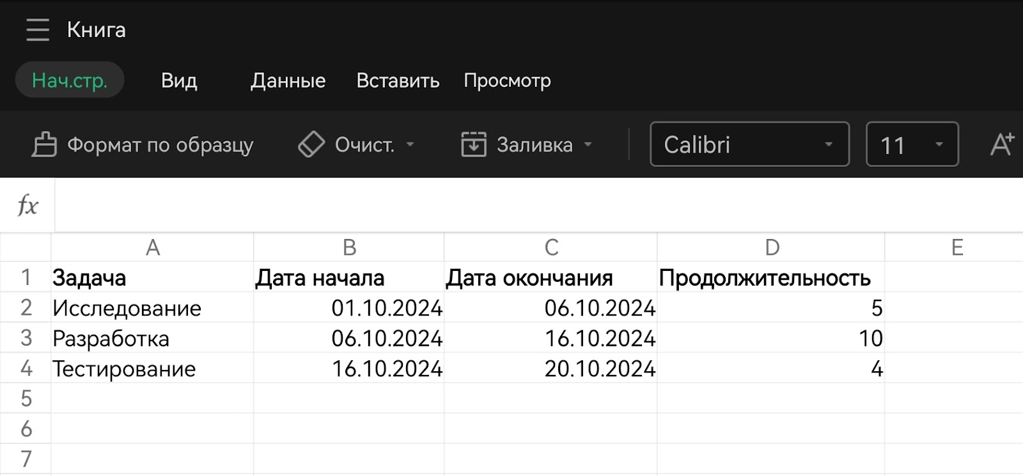
Task: Click the formula bar input field
Action: [x=537, y=206]
